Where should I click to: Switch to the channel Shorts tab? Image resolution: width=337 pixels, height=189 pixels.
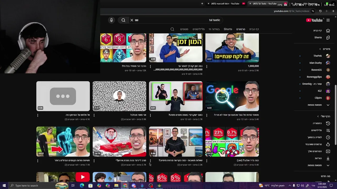[228, 29]
